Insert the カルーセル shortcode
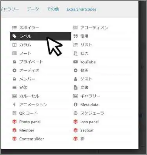The height and width of the screenshot is (155, 147). point(41,96)
